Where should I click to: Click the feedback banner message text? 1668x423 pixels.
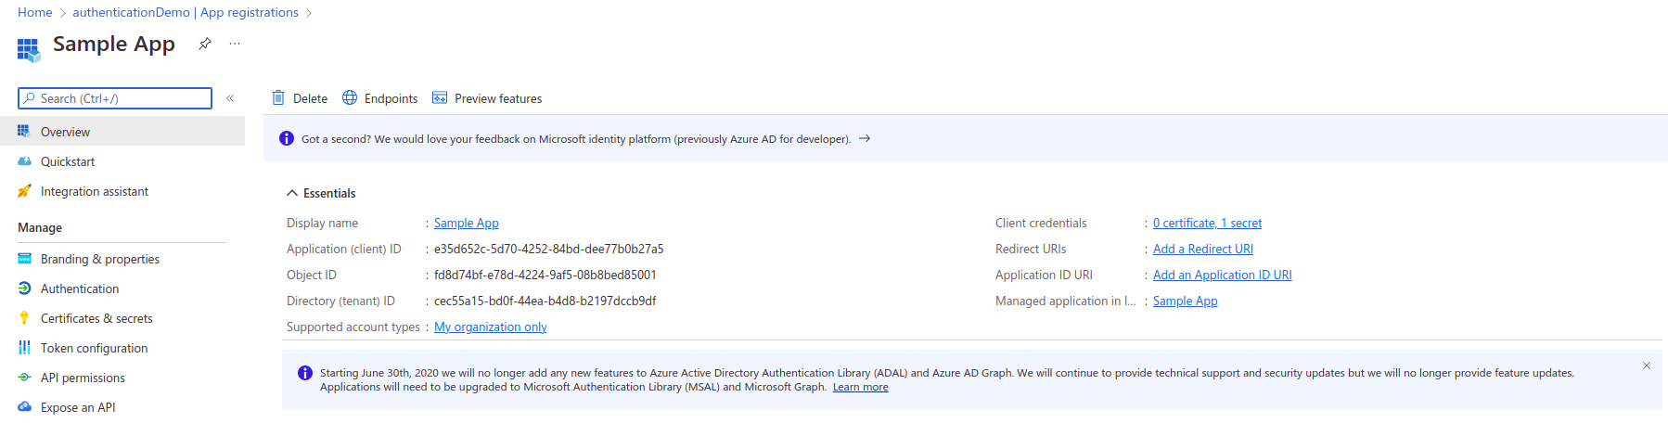[576, 139]
